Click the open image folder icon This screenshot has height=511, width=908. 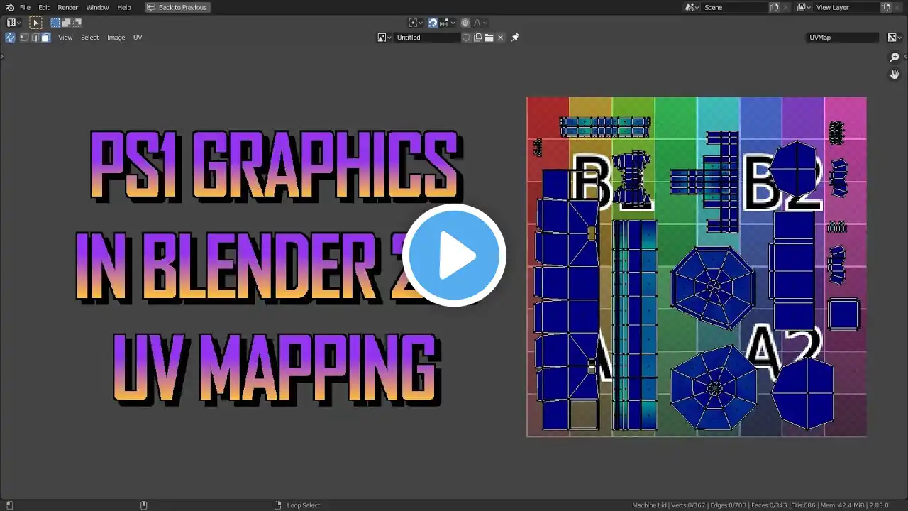click(489, 38)
